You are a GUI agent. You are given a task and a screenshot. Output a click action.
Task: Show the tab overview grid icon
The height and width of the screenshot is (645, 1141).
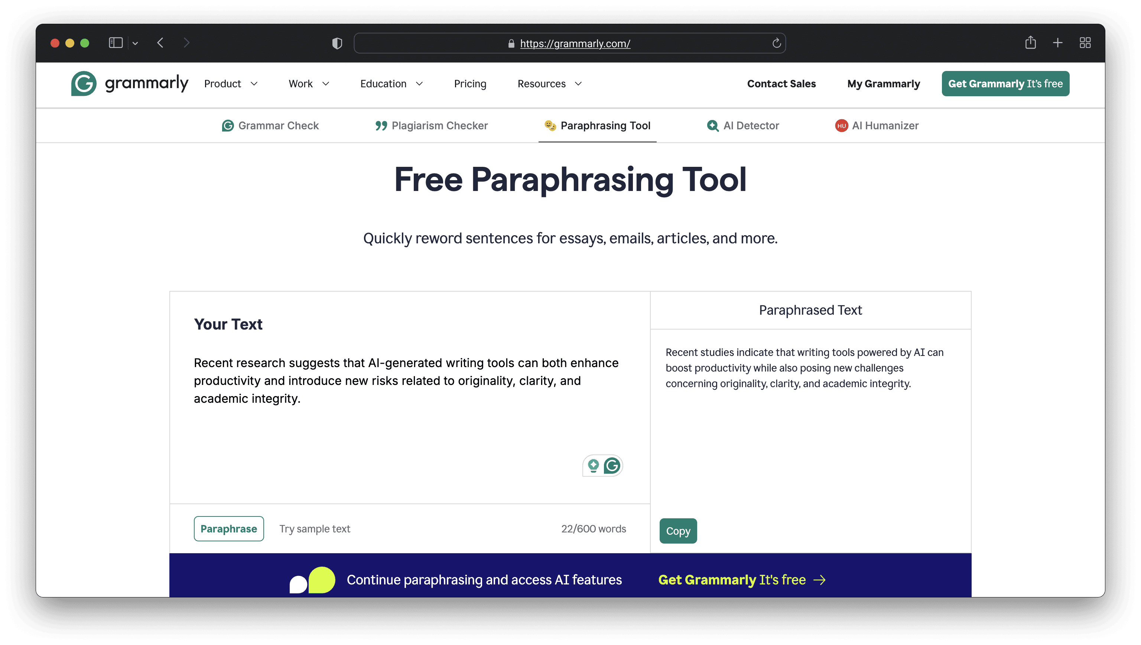1085,42
